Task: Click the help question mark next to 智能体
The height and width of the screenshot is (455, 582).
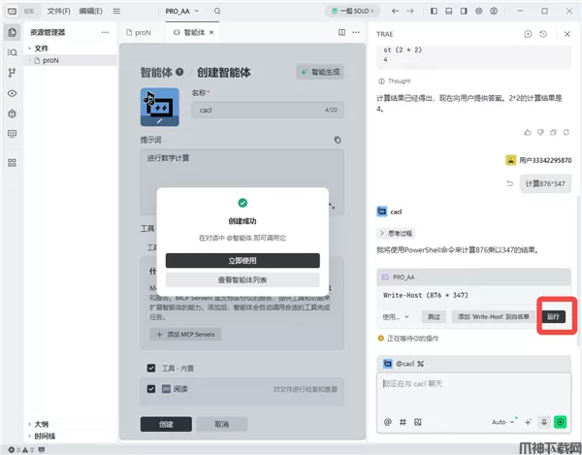Action: click(179, 72)
